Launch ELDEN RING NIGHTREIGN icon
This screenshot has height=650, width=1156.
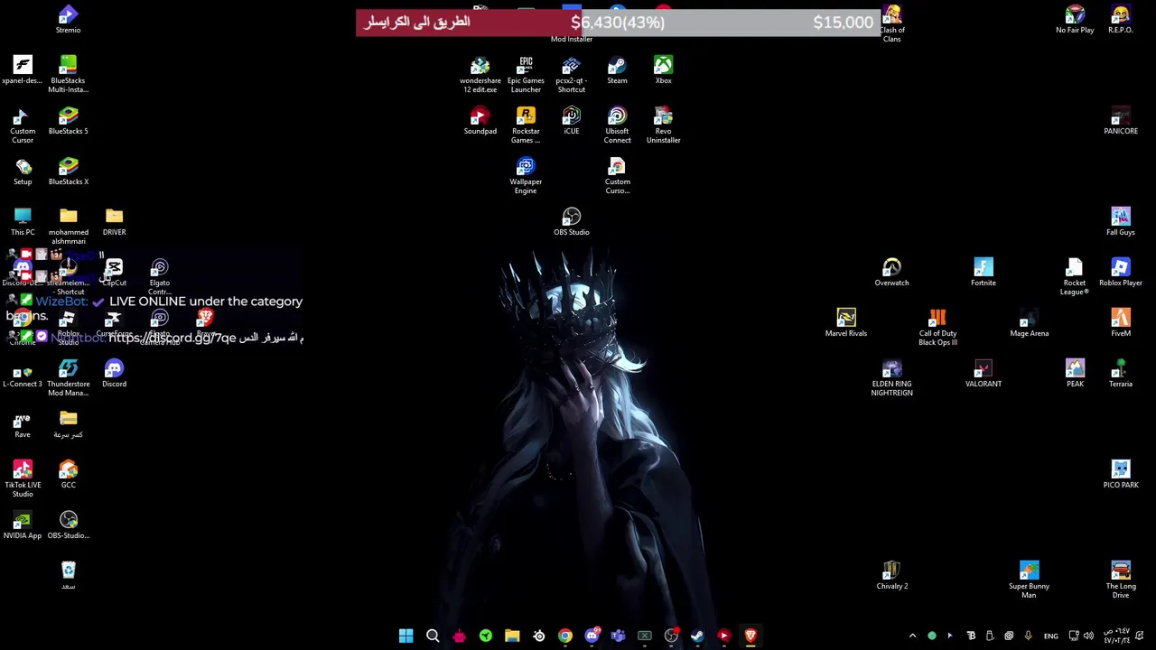891,378
